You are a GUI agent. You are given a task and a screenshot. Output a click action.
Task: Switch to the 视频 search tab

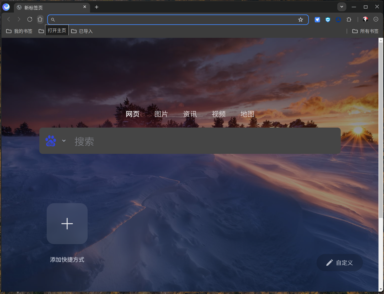[219, 114]
